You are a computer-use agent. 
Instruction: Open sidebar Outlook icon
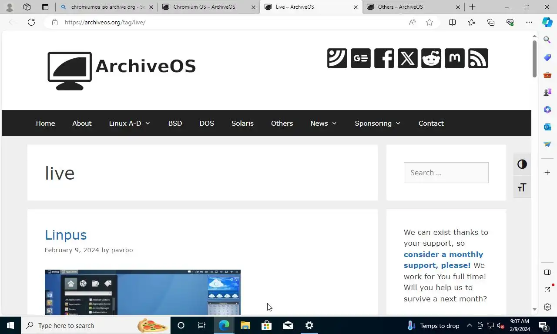point(547,127)
